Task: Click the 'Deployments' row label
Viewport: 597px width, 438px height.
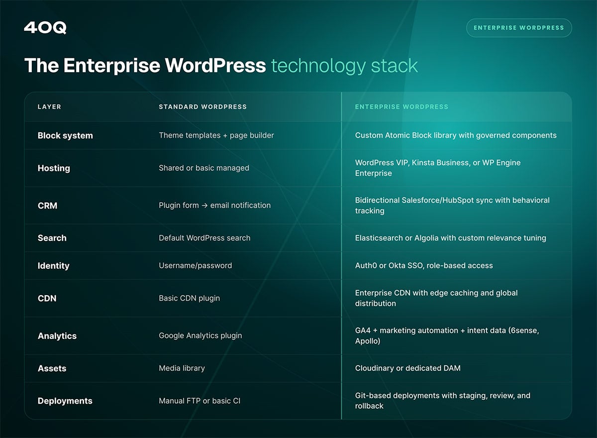Action: tap(65, 401)
